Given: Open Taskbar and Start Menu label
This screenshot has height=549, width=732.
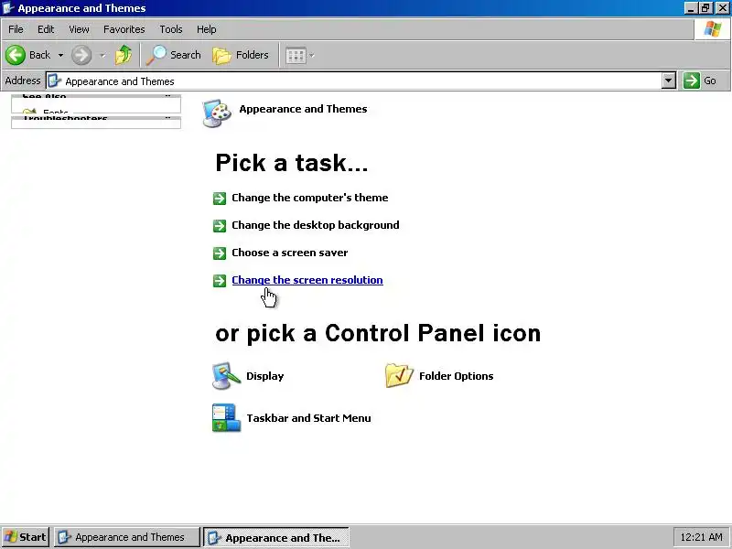Looking at the screenshot, I should pos(309,418).
